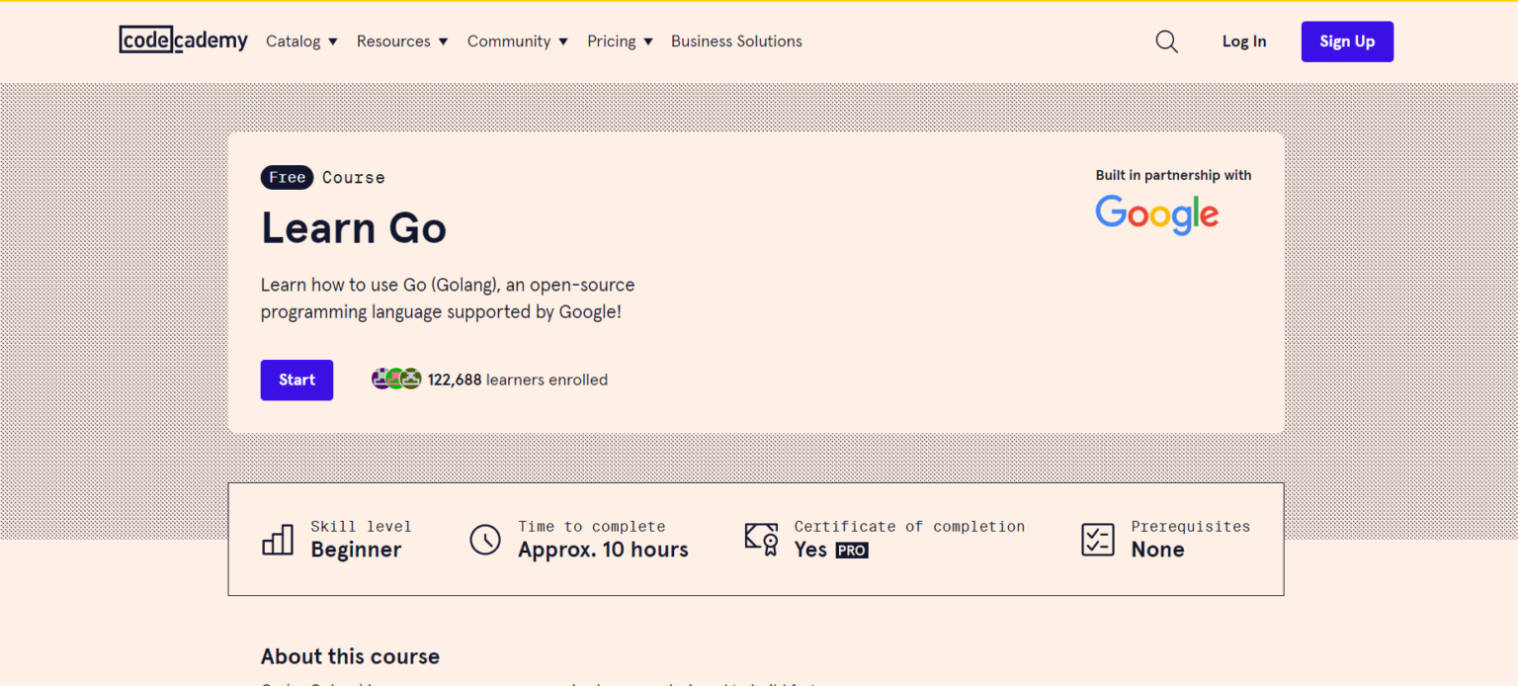The image size is (1518, 686).
Task: Click the Free course badge
Action: tap(287, 177)
